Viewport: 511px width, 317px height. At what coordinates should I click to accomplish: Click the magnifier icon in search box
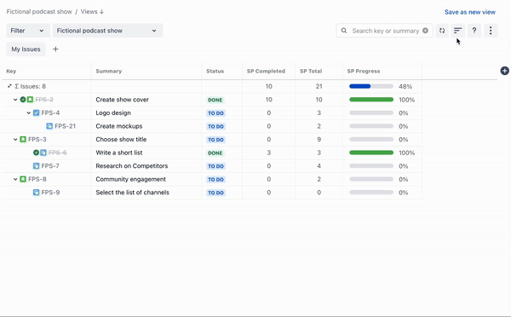click(x=344, y=31)
